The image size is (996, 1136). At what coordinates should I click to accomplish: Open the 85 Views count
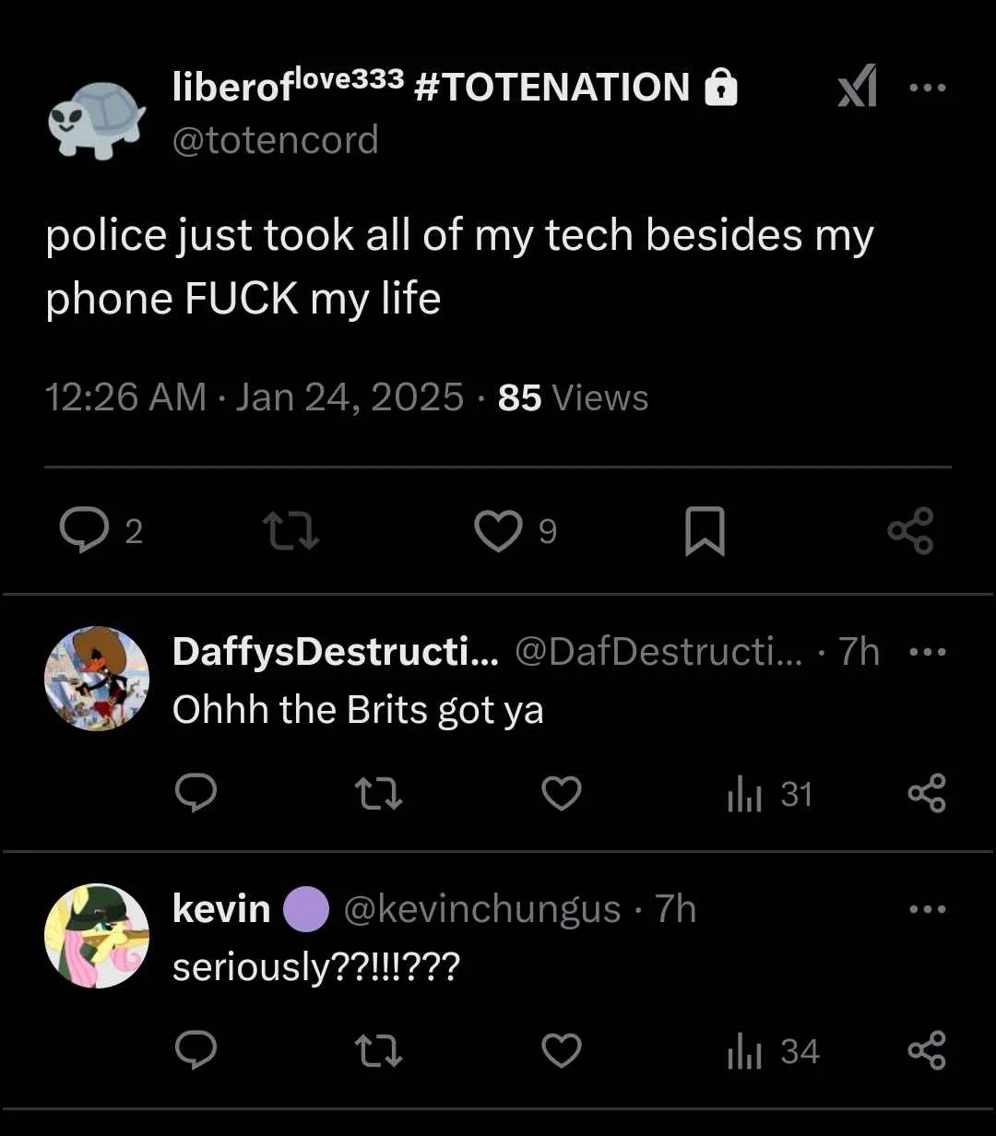[573, 397]
